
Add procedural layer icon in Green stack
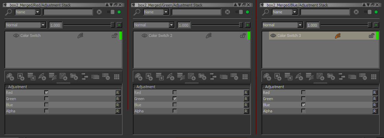pyautogui.click(x=191, y=77)
